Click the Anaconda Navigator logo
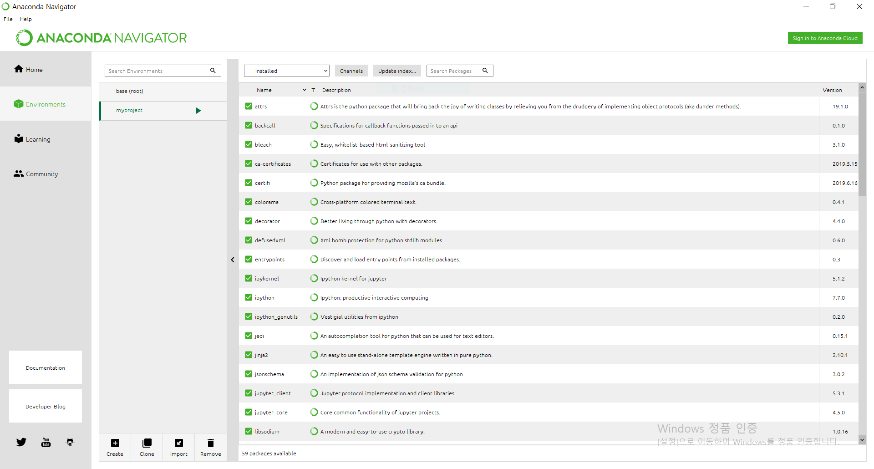874x469 pixels. tap(102, 38)
